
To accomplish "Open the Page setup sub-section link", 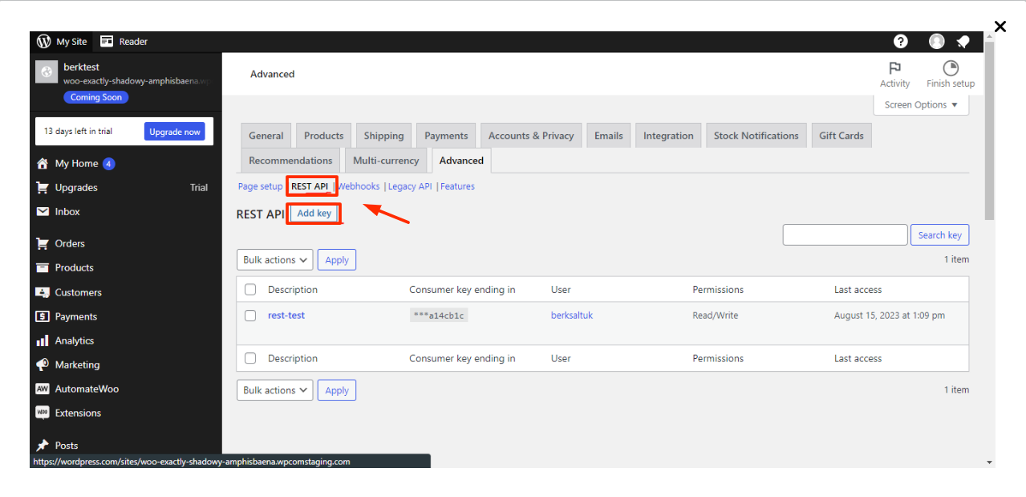I will [x=260, y=186].
